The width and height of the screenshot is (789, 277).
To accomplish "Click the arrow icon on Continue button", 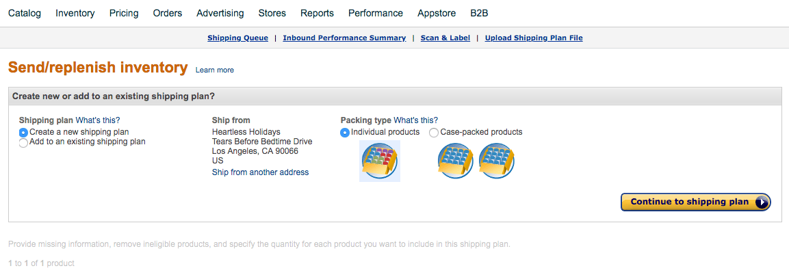I will coord(762,202).
